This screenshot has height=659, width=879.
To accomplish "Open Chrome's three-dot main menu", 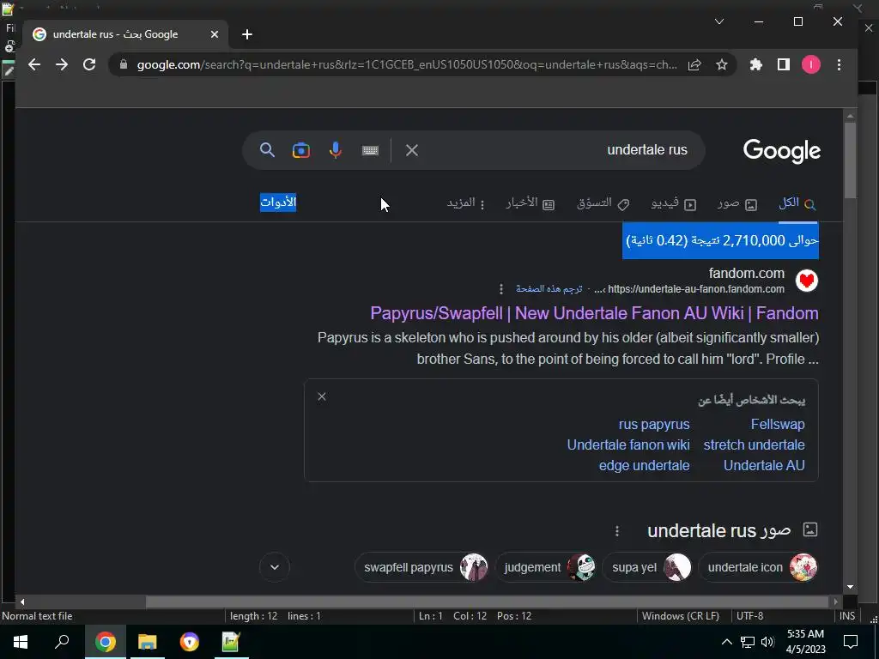I will pyautogui.click(x=840, y=64).
